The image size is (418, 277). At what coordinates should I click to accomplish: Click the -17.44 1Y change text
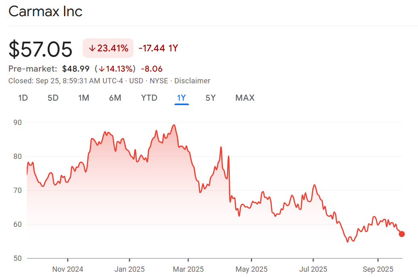[158, 49]
